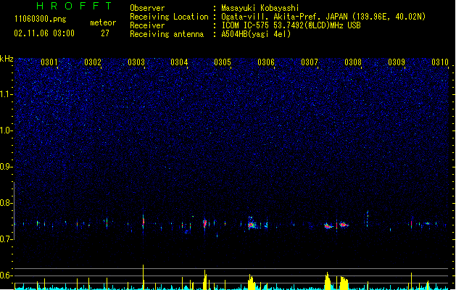This screenshot has height=290, width=456.
Task: Click the Receiver label
Action: pyautogui.click(x=147, y=25)
